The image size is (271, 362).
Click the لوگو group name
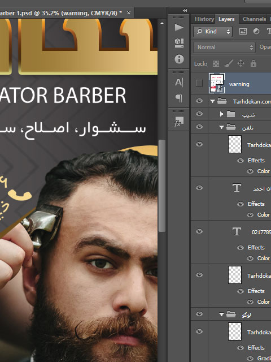click(x=246, y=315)
